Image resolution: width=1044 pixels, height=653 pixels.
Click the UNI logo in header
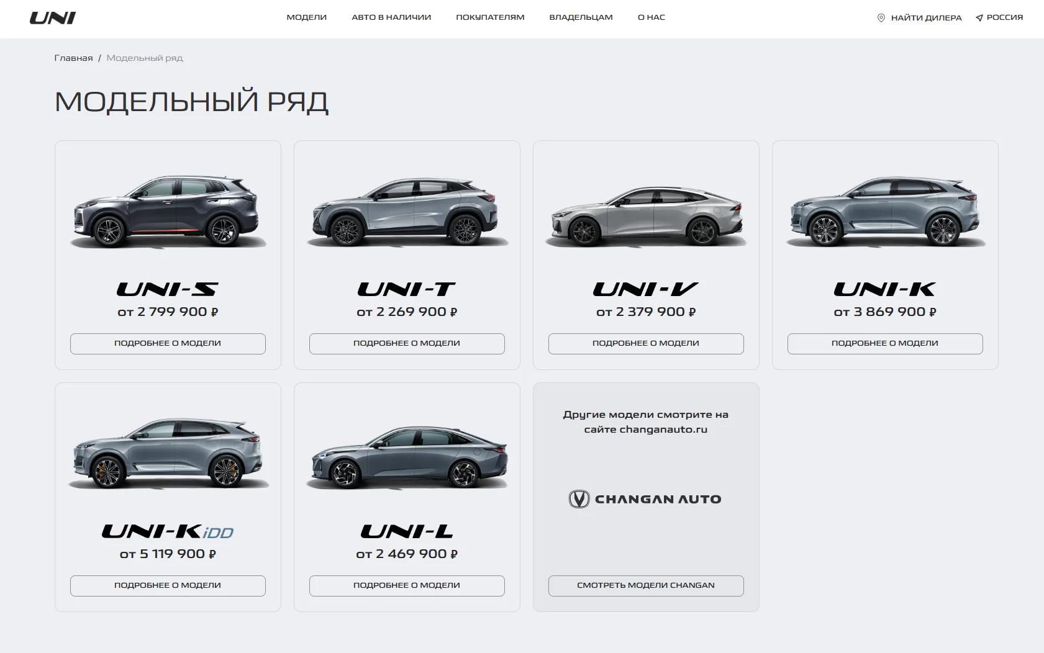[x=53, y=18]
